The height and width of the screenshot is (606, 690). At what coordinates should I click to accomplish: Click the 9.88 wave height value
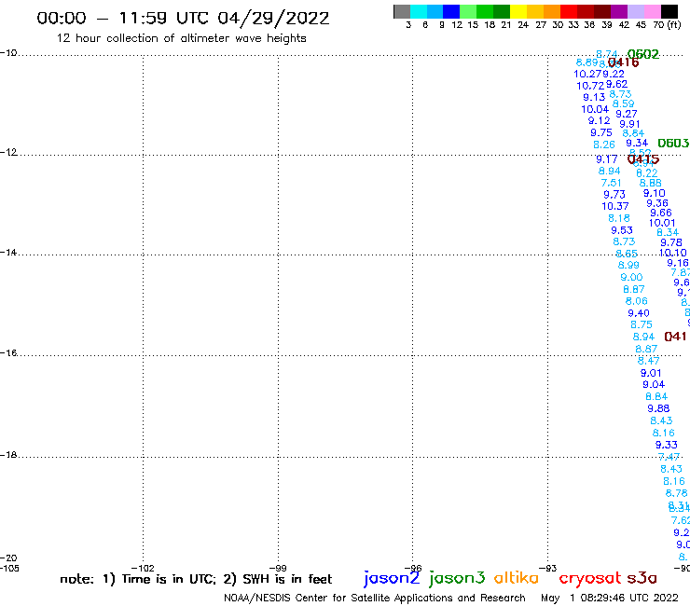tap(658, 409)
